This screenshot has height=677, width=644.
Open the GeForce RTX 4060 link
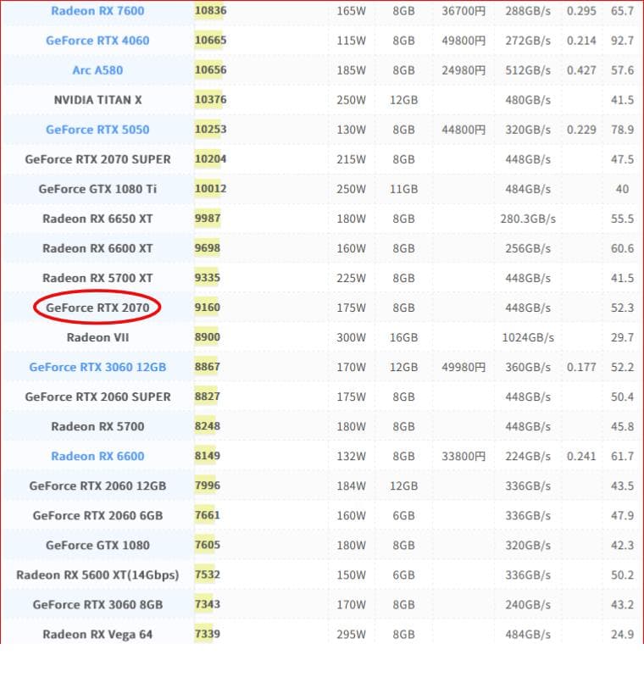click(x=97, y=41)
